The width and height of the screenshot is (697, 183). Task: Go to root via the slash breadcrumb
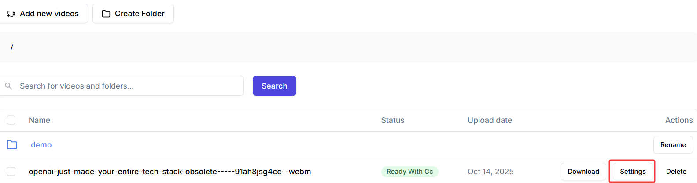12,47
